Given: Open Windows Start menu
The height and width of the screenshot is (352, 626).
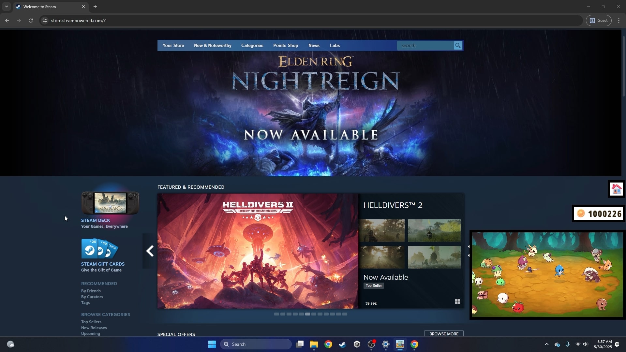Looking at the screenshot, I should coord(212,344).
